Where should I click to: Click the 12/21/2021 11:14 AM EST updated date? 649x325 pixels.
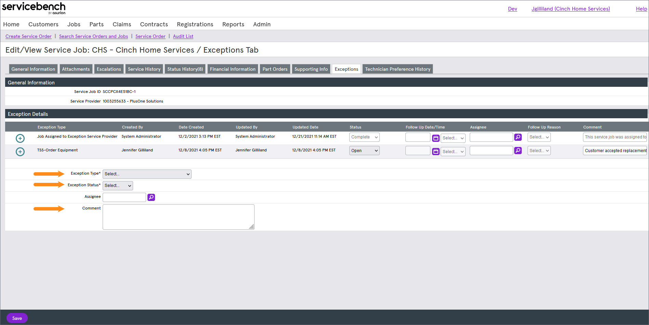(x=314, y=136)
